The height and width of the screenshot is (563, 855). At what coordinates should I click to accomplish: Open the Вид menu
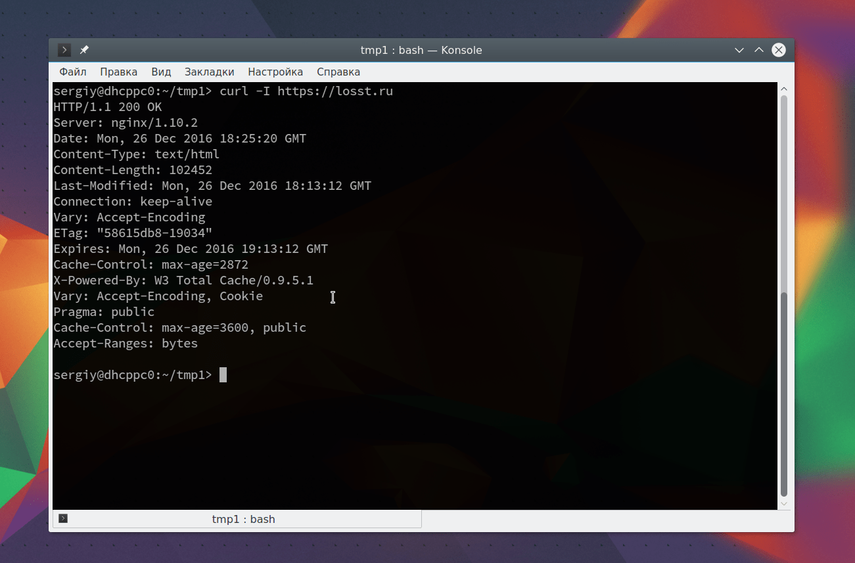[161, 72]
